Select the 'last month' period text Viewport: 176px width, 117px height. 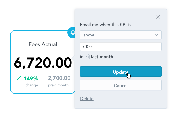[102, 57]
